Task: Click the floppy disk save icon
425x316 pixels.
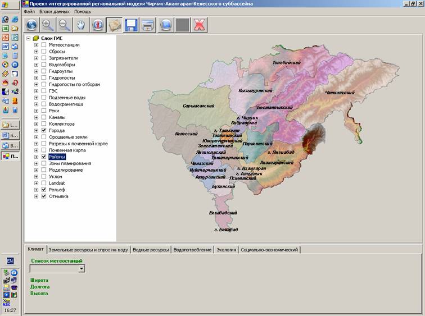Action: [132, 25]
